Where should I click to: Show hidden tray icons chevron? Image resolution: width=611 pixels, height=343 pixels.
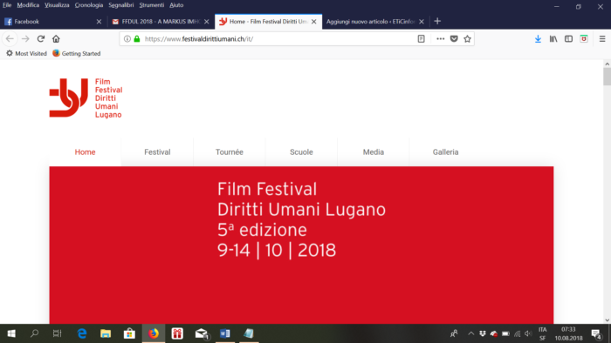[x=470, y=333]
